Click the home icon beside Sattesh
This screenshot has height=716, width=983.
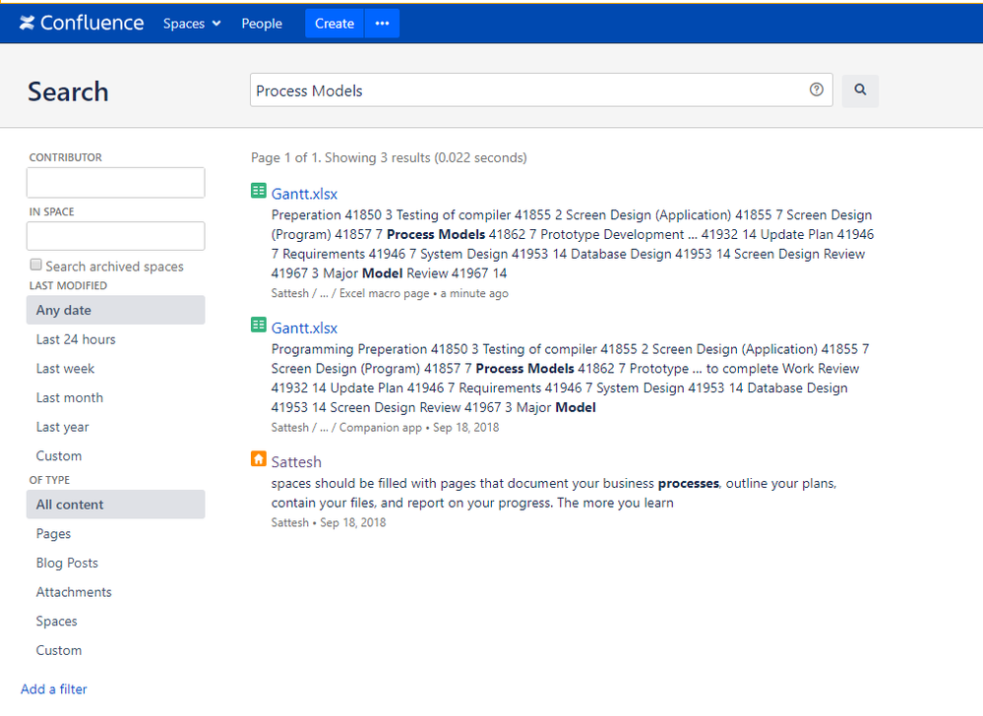pyautogui.click(x=258, y=458)
